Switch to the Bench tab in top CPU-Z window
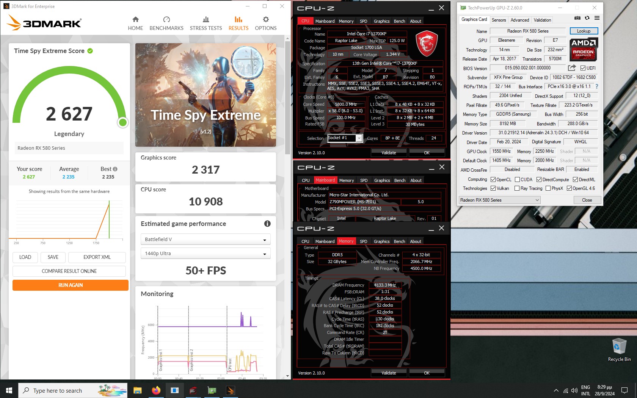The image size is (637, 398). [x=399, y=21]
